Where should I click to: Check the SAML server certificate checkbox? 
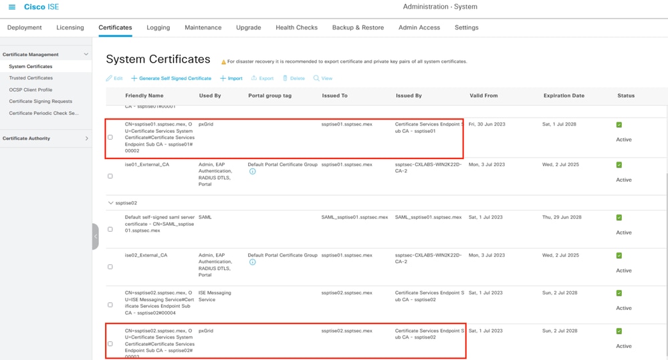[110, 229]
